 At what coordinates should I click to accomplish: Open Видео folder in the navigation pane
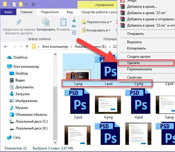[17, 80]
